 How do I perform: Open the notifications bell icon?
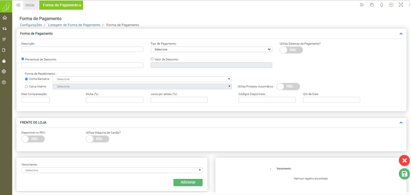click(381, 5)
